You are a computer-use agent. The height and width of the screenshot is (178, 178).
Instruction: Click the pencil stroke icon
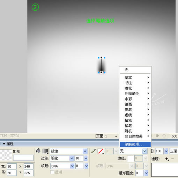click(x=93, y=151)
